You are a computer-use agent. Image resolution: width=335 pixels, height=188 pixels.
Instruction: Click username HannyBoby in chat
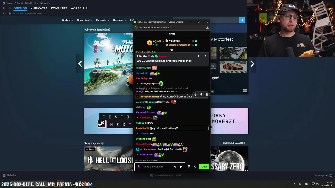pos(142,73)
